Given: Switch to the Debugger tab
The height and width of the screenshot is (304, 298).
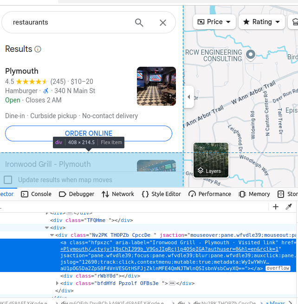Looking at the screenshot, I should tap(77, 194).
